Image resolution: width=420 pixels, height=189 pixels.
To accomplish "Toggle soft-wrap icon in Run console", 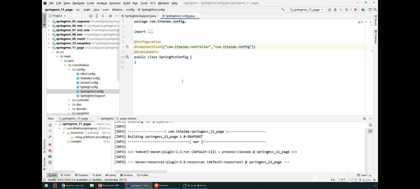I will pyautogui.click(x=370, y=125).
